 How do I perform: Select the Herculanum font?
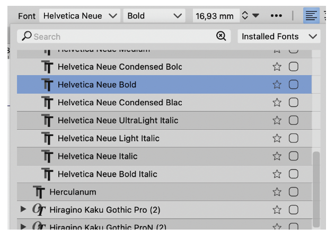click(164, 192)
